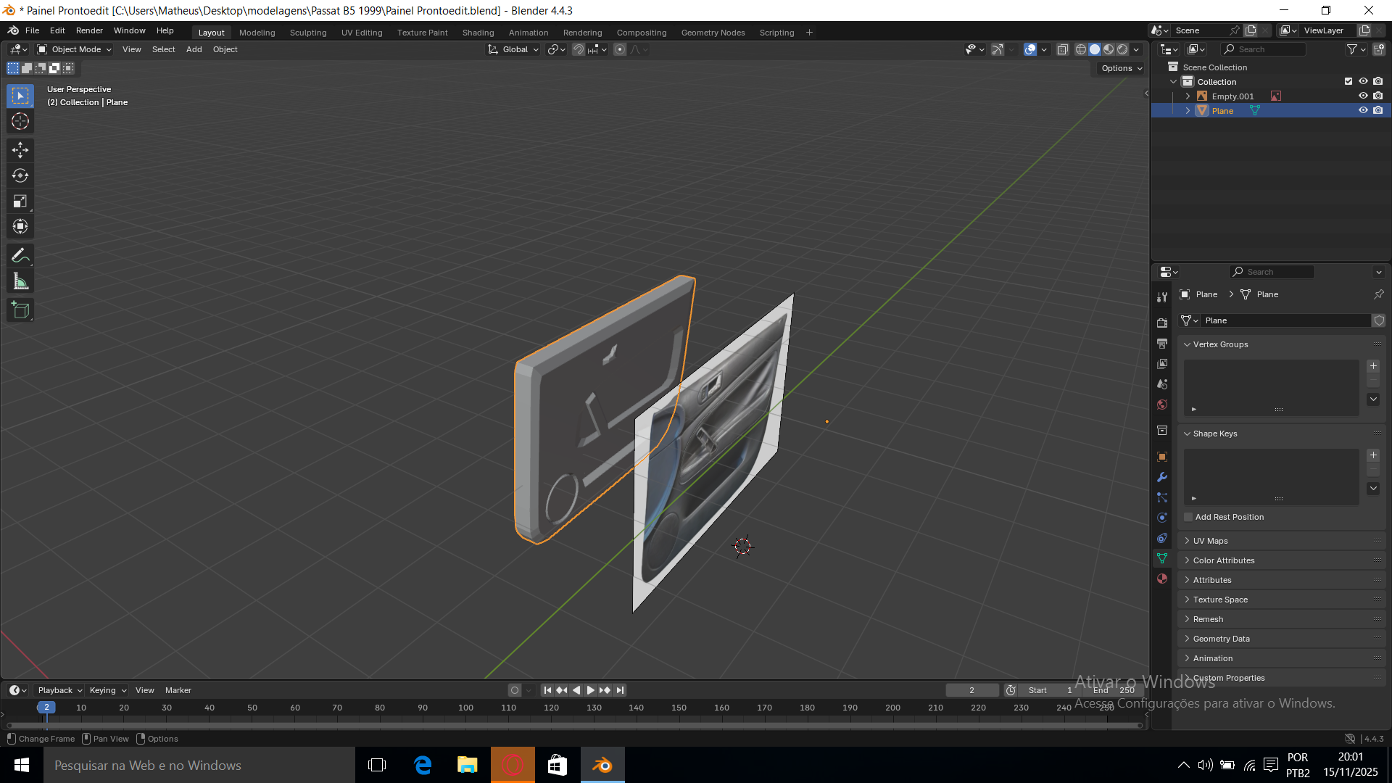
Task: Switch to the Shading workspace tab
Action: point(478,33)
